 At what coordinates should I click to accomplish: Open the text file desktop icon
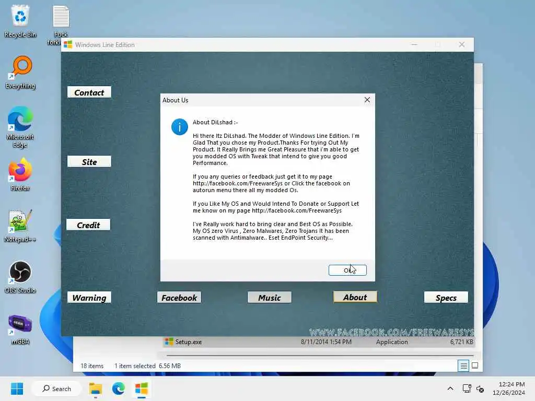coord(61,25)
